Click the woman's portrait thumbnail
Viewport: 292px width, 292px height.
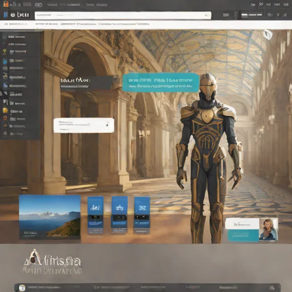point(268,229)
